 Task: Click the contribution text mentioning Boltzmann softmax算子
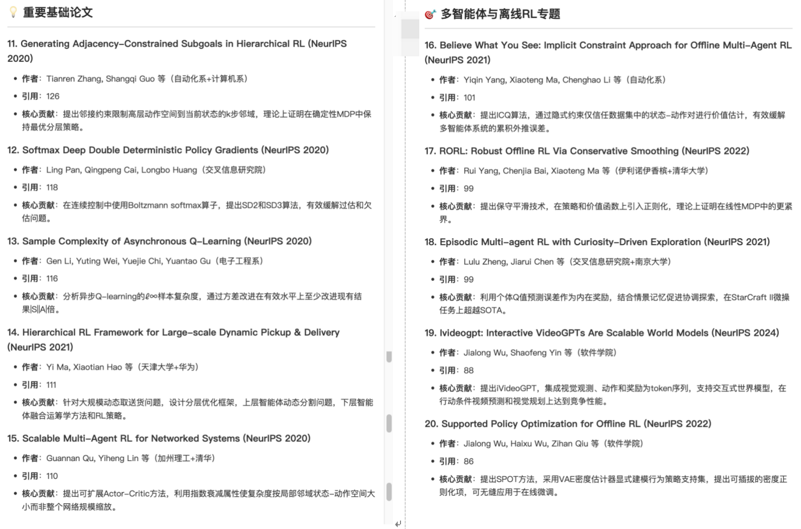tap(196, 212)
